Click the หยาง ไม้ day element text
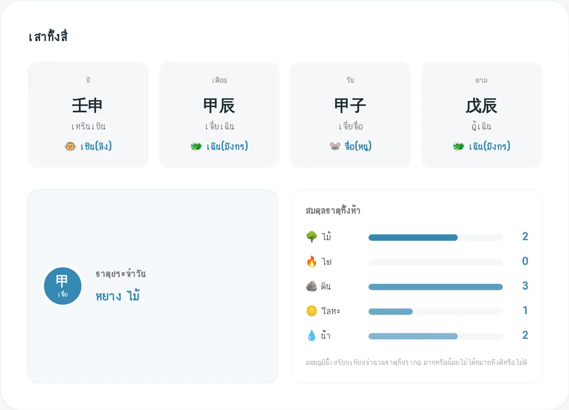Viewport: 569px width, 410px height. 117,296
